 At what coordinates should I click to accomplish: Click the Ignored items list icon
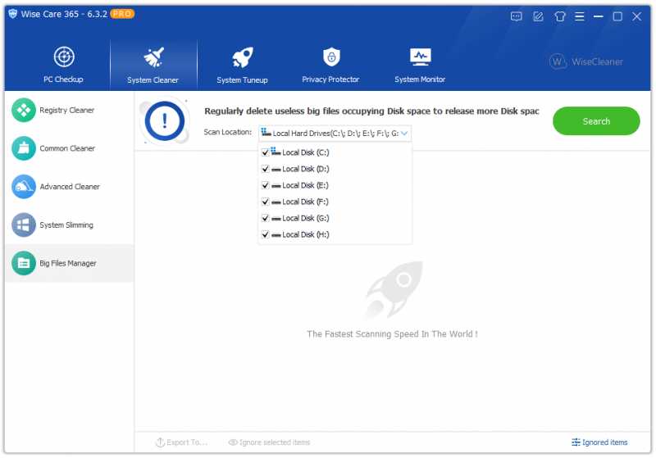(576, 442)
